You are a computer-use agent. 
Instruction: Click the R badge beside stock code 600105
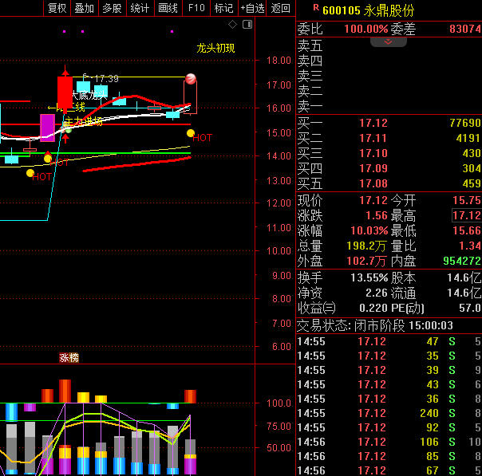(x=316, y=8)
